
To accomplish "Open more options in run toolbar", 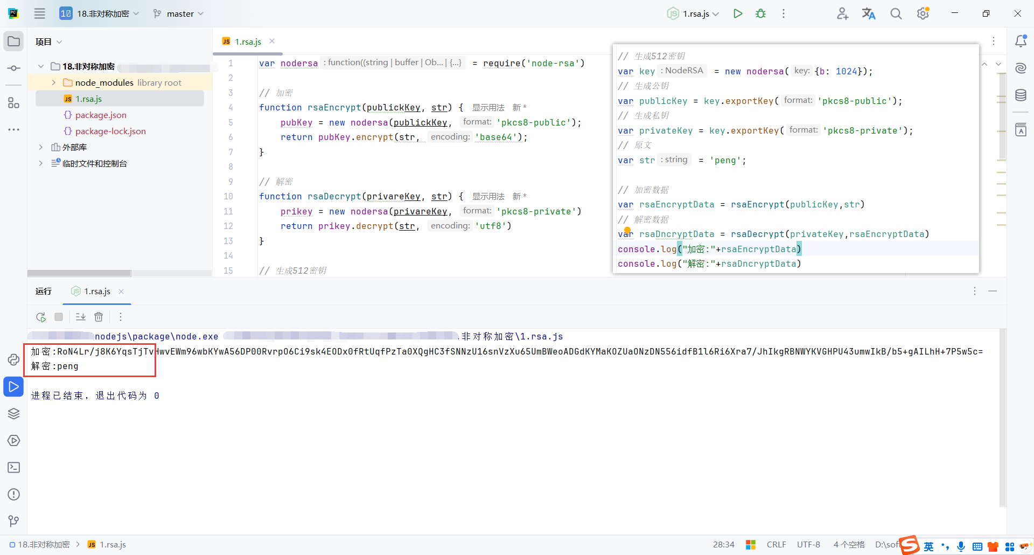I will coord(121,317).
